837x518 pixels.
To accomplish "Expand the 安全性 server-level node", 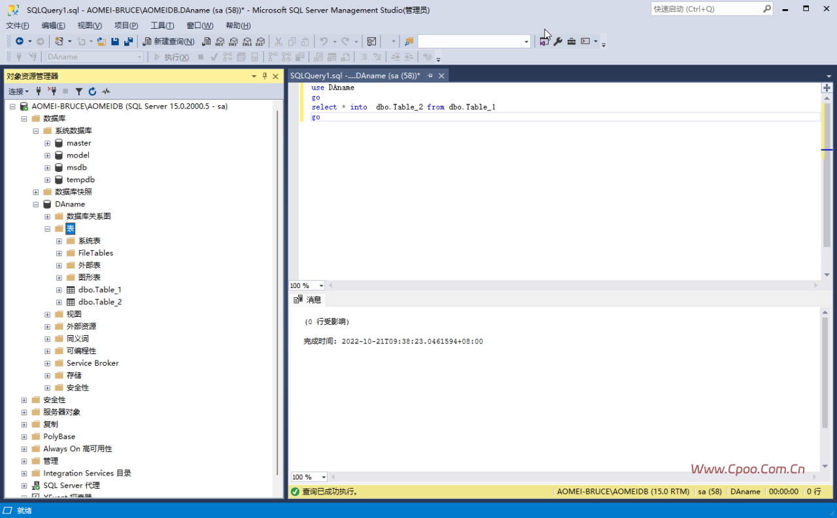I will click(24, 400).
